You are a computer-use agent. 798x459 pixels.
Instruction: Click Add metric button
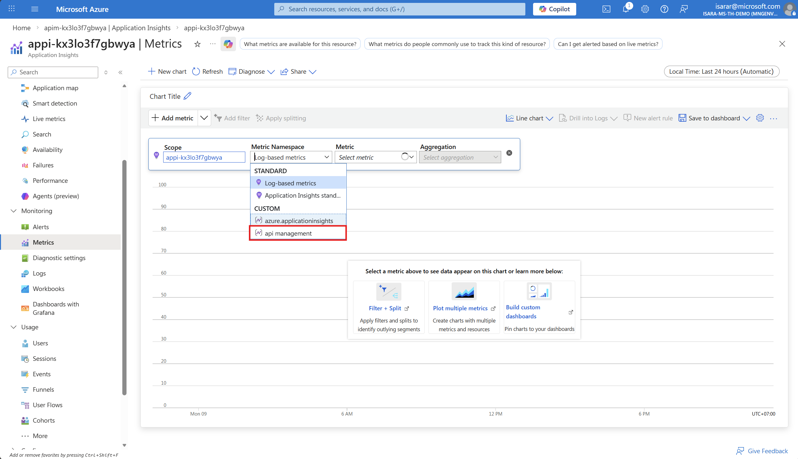click(x=173, y=118)
